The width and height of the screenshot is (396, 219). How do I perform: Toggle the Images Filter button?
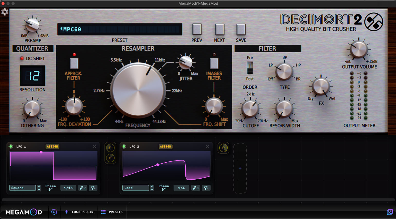point(214,64)
